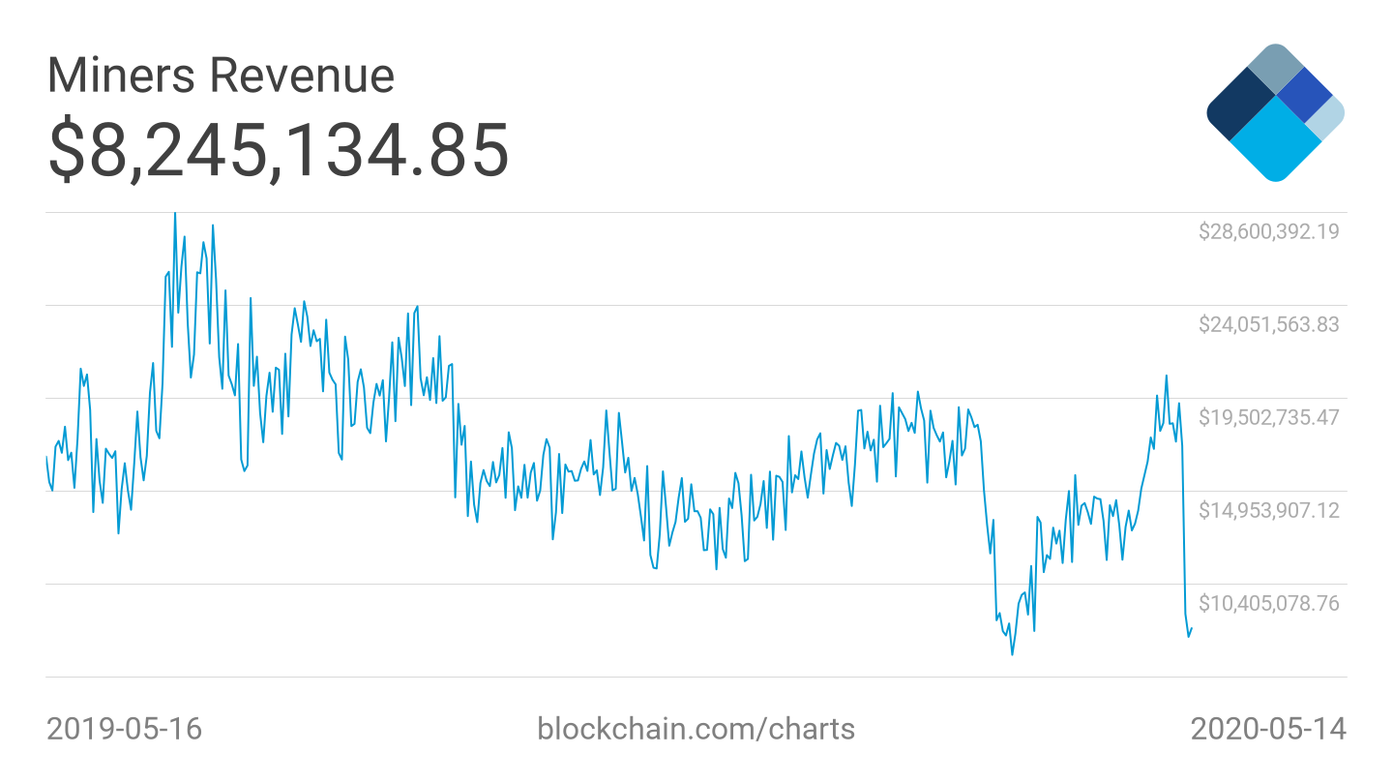The height and width of the screenshot is (784, 1393).
Task: Click the Miners Revenue title
Action: pos(221,75)
